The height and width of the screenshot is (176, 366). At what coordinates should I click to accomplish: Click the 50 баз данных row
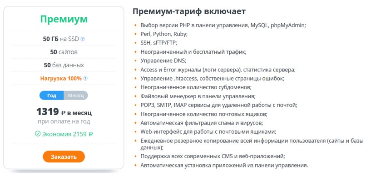pyautogui.click(x=64, y=65)
